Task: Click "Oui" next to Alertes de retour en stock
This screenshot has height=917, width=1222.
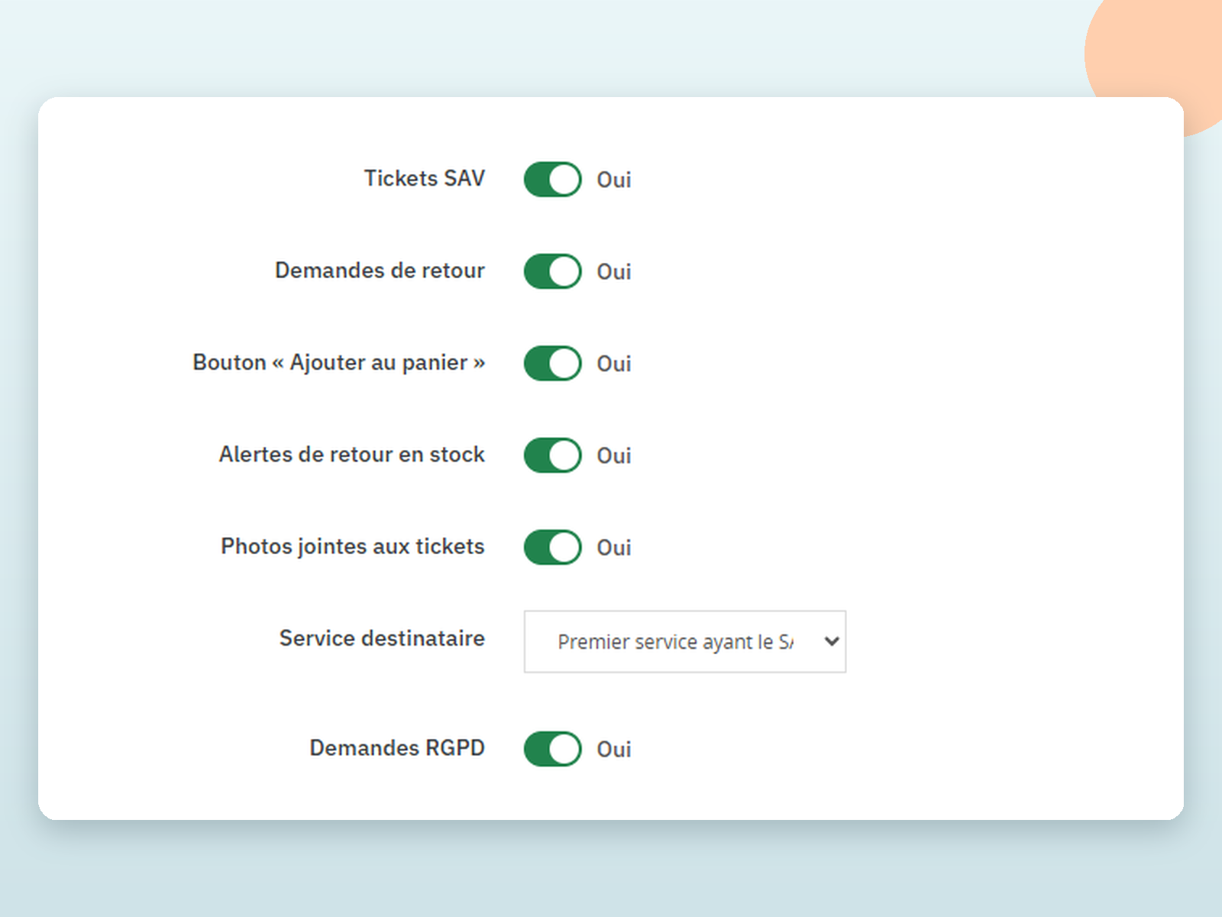Action: coord(614,455)
